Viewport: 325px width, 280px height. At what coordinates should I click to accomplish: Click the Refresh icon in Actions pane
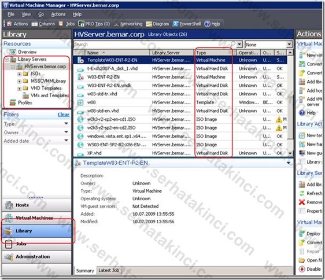click(302, 193)
